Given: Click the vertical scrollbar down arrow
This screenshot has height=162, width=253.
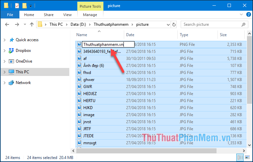Looking at the screenshot, I should click(249, 145).
